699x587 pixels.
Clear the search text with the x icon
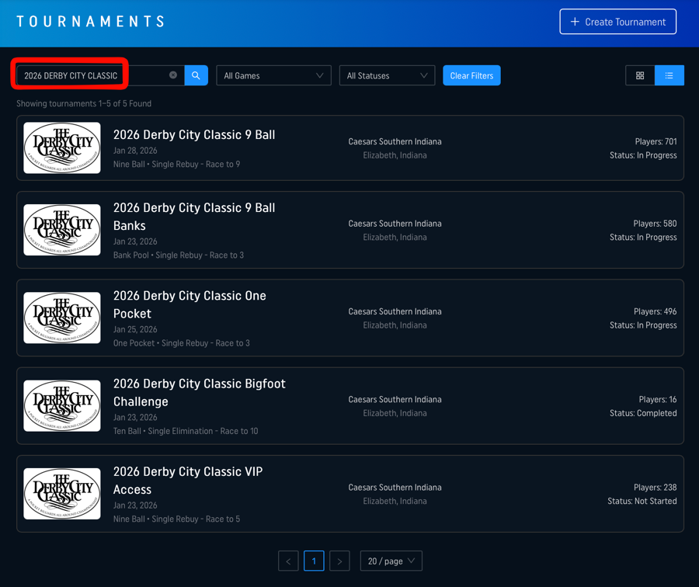(x=173, y=75)
